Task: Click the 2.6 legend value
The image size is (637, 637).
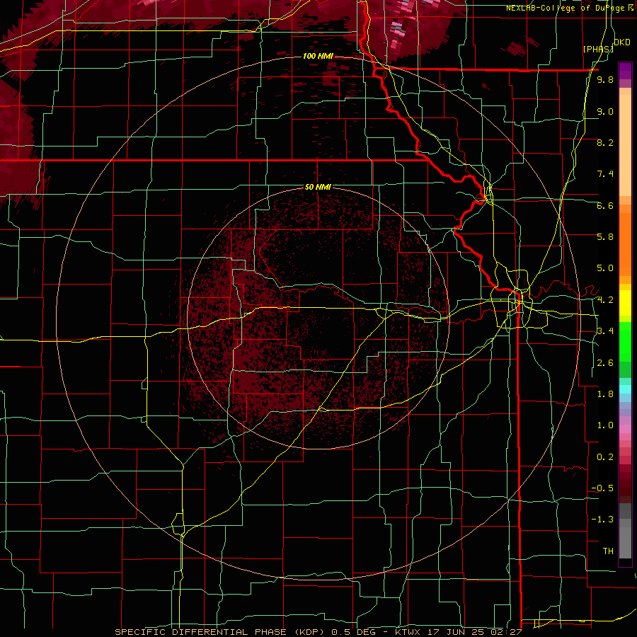Action: tap(605, 363)
